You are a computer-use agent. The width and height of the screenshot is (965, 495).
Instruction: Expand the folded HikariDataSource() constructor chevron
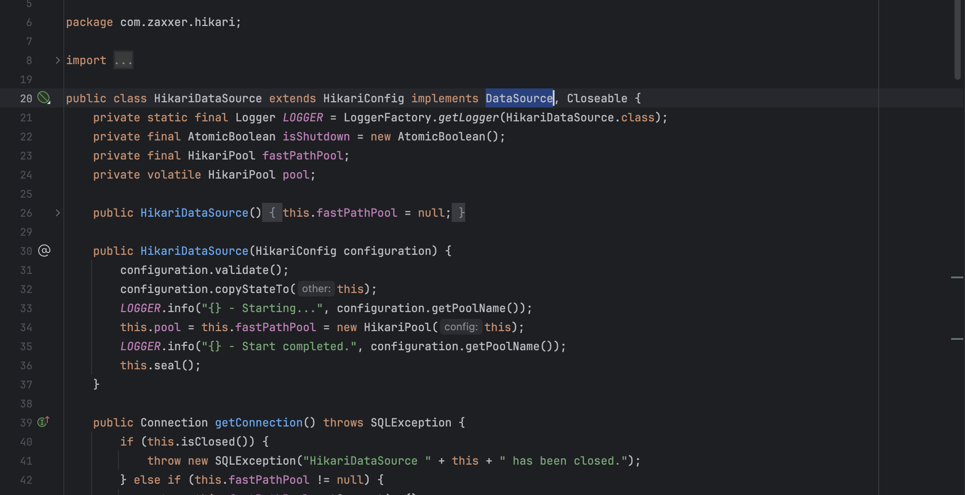(x=57, y=213)
